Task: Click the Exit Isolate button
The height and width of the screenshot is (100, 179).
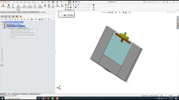Action: [x=70, y=15]
